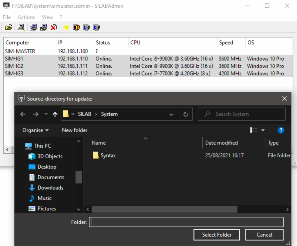The image size is (297, 246).
Task: Select the Syntax folder in the list
Action: [x=108, y=156]
